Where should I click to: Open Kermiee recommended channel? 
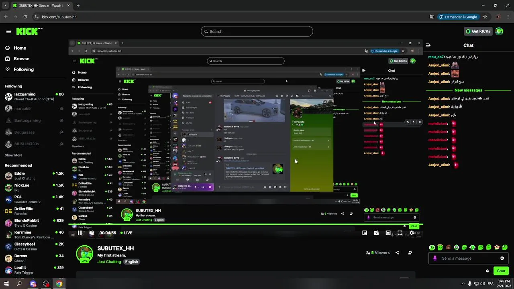click(x=34, y=235)
